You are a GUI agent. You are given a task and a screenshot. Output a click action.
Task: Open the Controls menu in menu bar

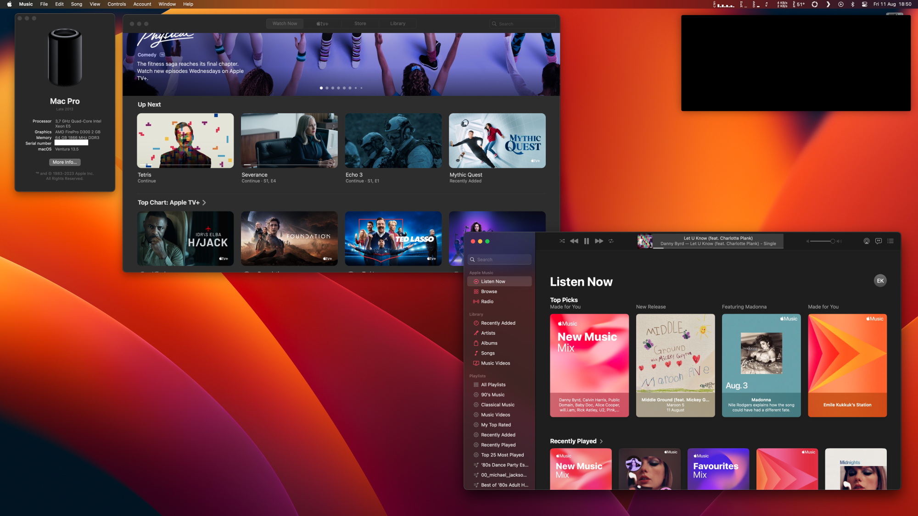(117, 4)
